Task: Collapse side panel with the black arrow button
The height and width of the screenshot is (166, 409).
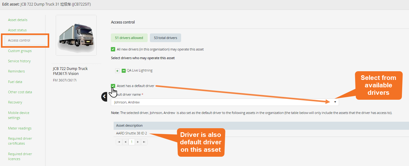Action: pyautogui.click(x=105, y=97)
